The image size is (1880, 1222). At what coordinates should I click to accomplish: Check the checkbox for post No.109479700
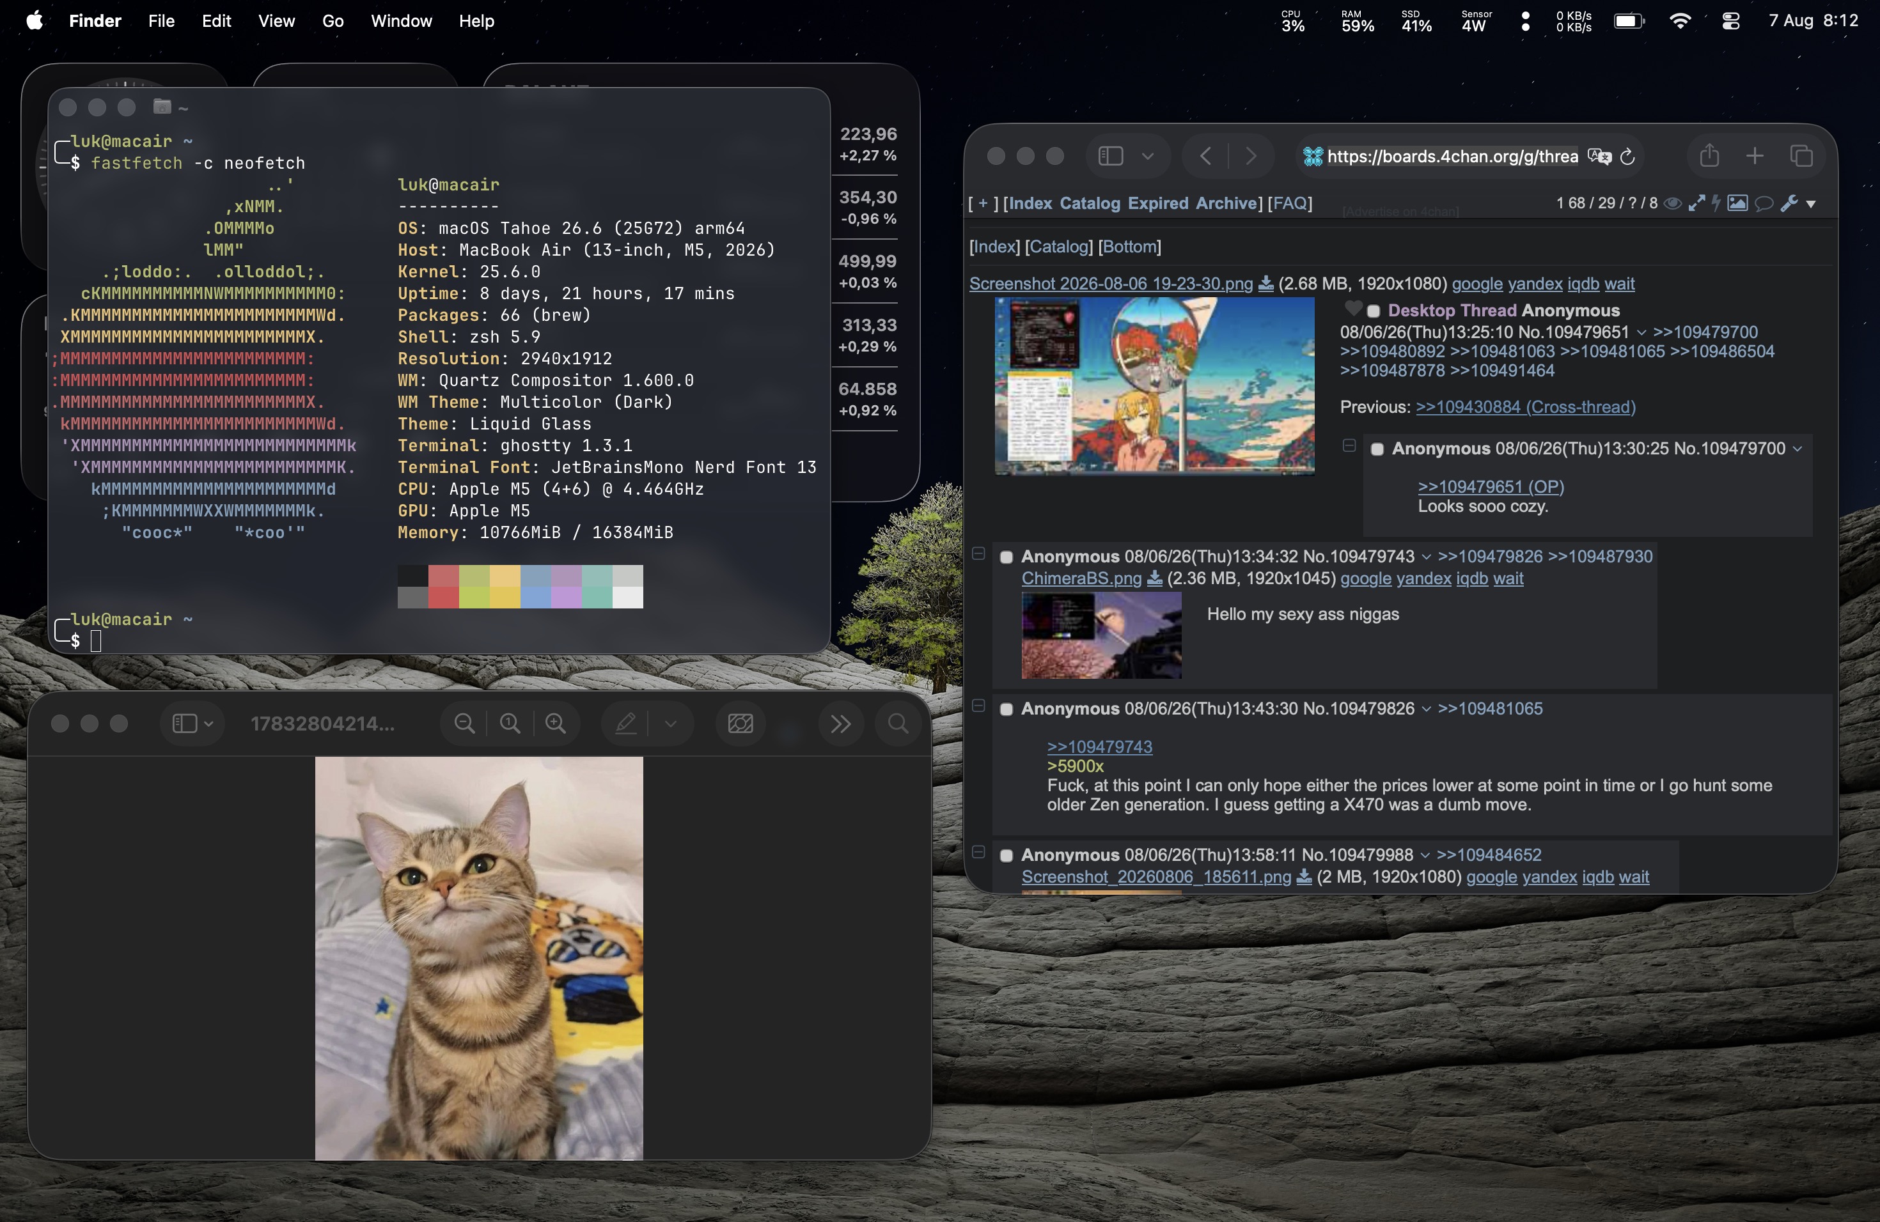click(x=1377, y=449)
